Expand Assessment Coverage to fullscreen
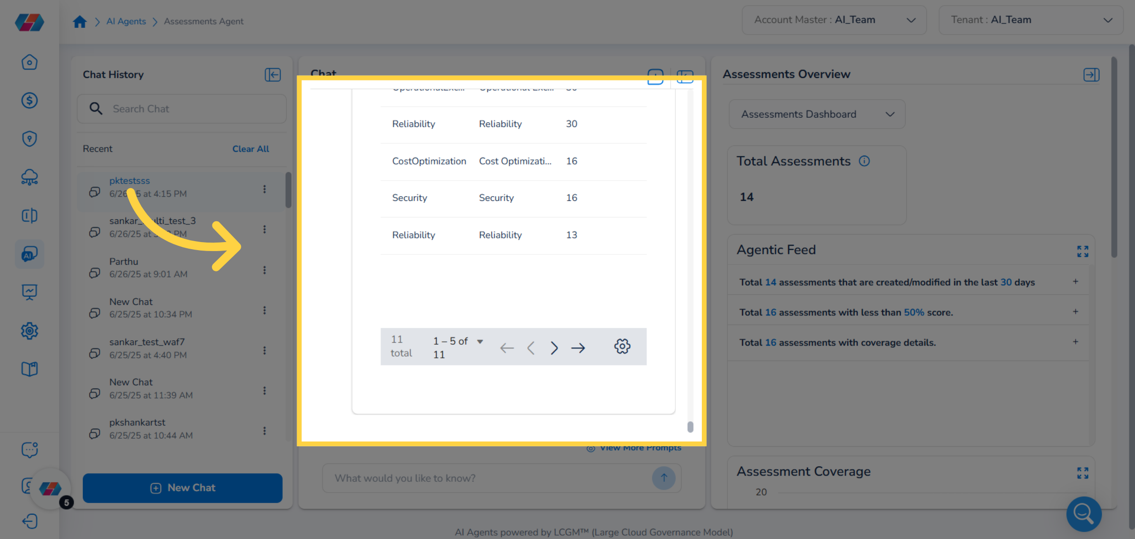1135x539 pixels. coord(1083,472)
